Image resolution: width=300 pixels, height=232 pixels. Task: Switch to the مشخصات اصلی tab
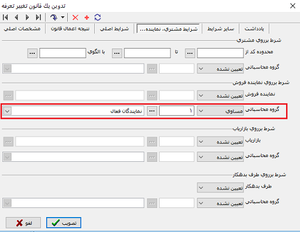click(x=22, y=29)
